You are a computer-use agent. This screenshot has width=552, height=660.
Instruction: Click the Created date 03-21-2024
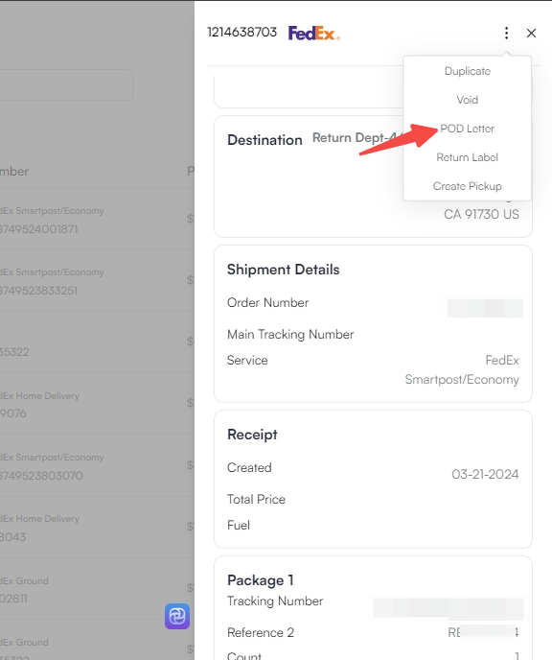(485, 474)
